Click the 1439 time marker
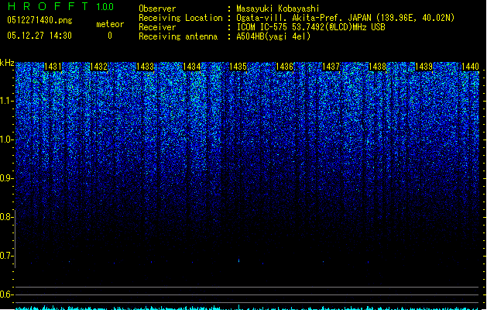The height and width of the screenshot is (310, 487). point(424,67)
